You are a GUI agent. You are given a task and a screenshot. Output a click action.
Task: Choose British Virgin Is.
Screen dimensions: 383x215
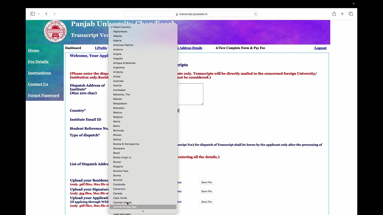143,157
